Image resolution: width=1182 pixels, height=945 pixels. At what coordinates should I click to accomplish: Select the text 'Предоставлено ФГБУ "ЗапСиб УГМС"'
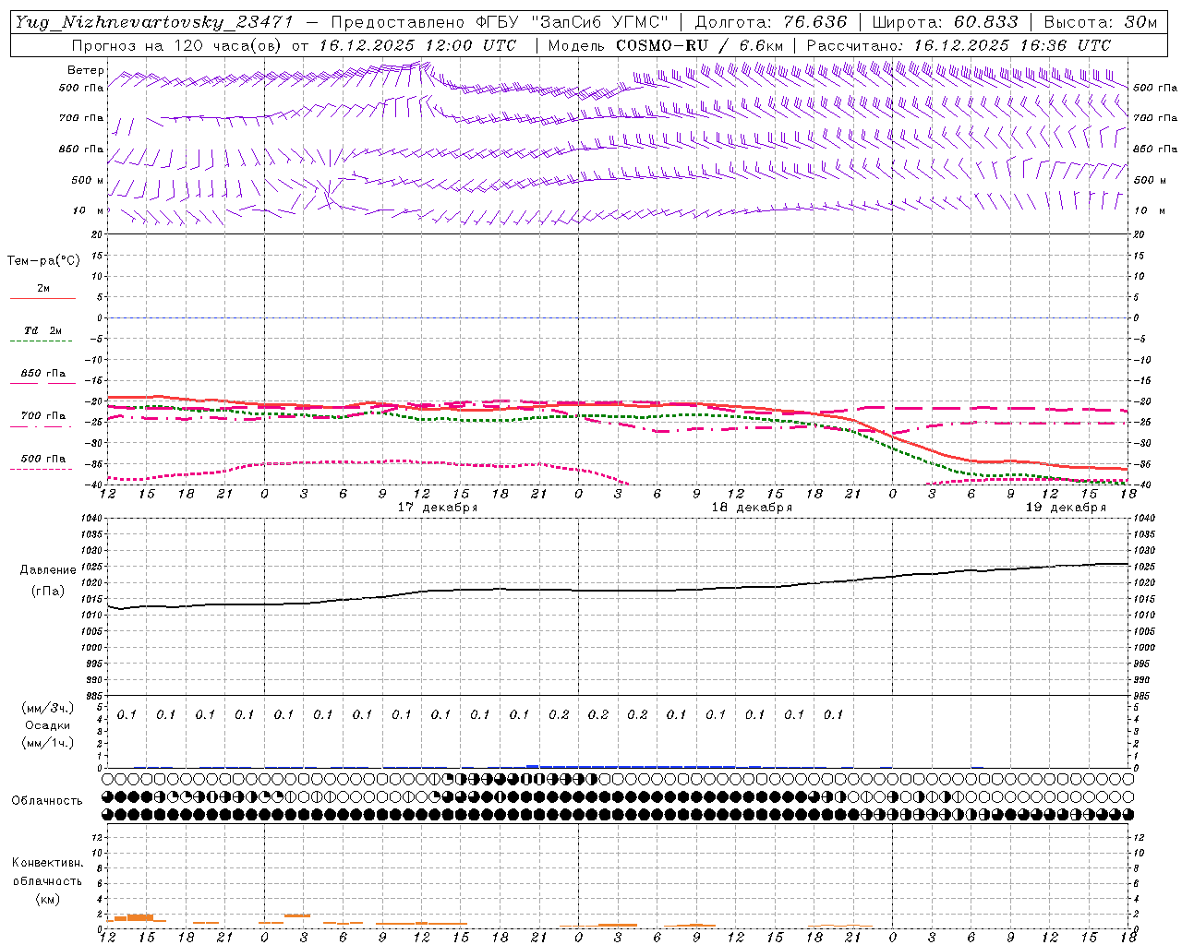point(500,22)
